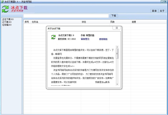Viewport: 168px width, 115px height.
Task: Click scrollbar down arrow in About text
Action: coord(117,84)
